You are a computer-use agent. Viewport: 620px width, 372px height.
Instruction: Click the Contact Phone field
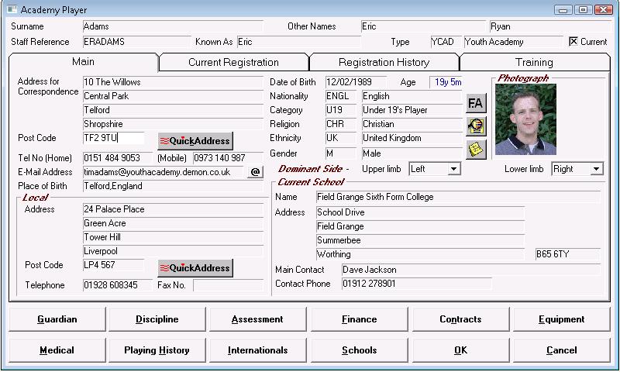[417, 284]
